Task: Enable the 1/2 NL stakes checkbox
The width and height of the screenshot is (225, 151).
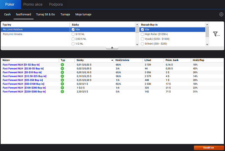Action: (73, 43)
